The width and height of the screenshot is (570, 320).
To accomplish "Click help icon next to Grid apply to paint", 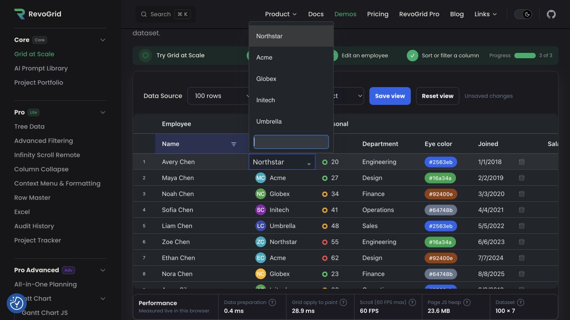I will pyautogui.click(x=343, y=302).
